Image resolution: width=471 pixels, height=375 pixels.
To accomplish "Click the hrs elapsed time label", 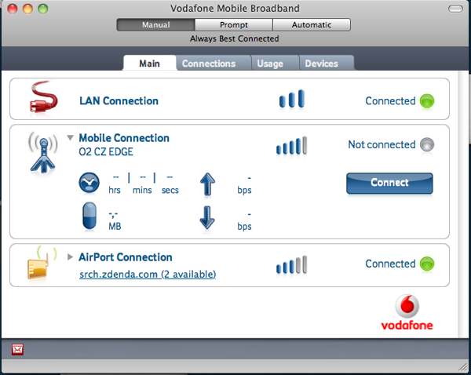I will point(115,190).
